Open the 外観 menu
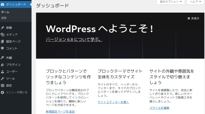 [x=16, y=58]
